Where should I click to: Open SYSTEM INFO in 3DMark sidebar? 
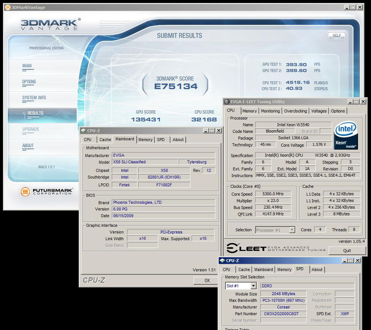(34, 98)
